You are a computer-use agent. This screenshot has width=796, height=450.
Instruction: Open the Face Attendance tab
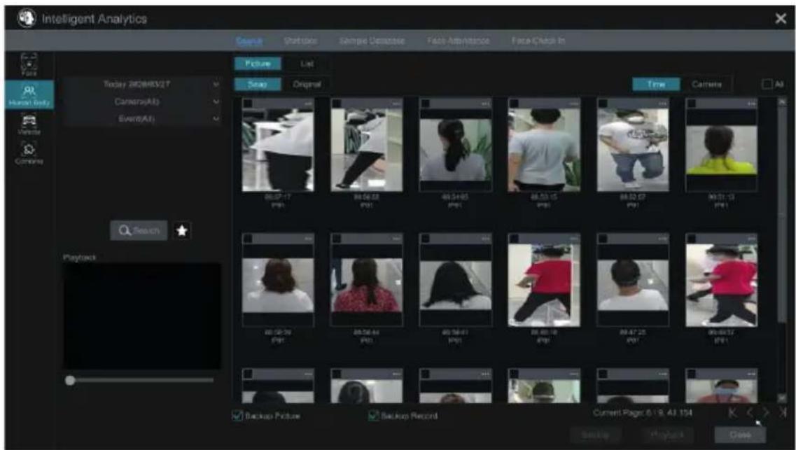459,41
